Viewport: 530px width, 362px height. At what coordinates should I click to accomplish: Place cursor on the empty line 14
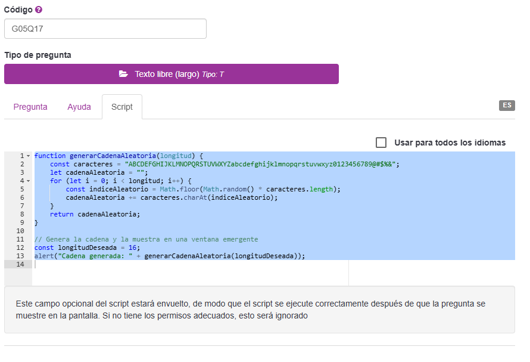coord(179,264)
